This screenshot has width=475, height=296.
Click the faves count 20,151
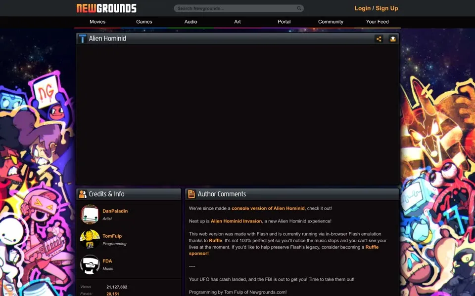coord(113,294)
